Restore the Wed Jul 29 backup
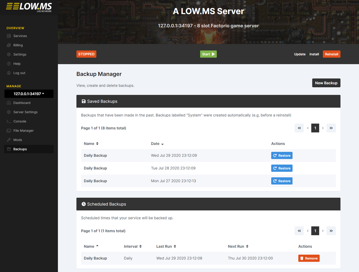This screenshot has width=359, height=272. 282,155
